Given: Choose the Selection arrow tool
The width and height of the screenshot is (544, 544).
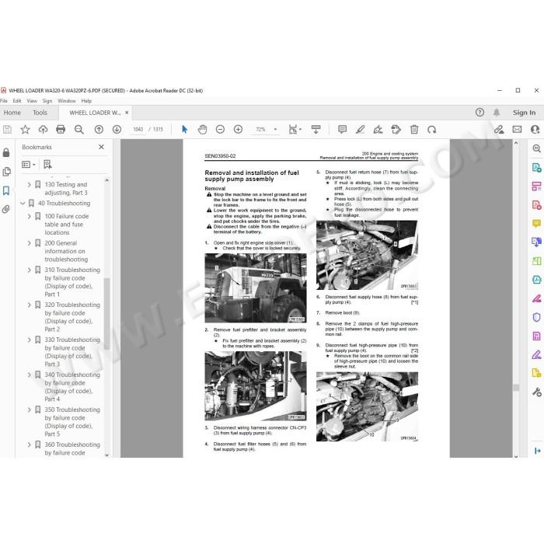Looking at the screenshot, I should click(185, 130).
